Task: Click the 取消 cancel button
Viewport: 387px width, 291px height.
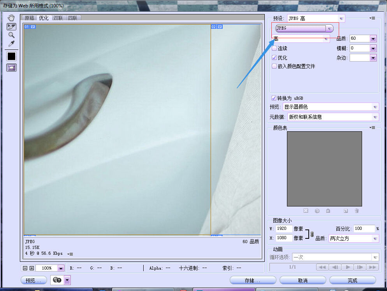Action: click(303, 280)
